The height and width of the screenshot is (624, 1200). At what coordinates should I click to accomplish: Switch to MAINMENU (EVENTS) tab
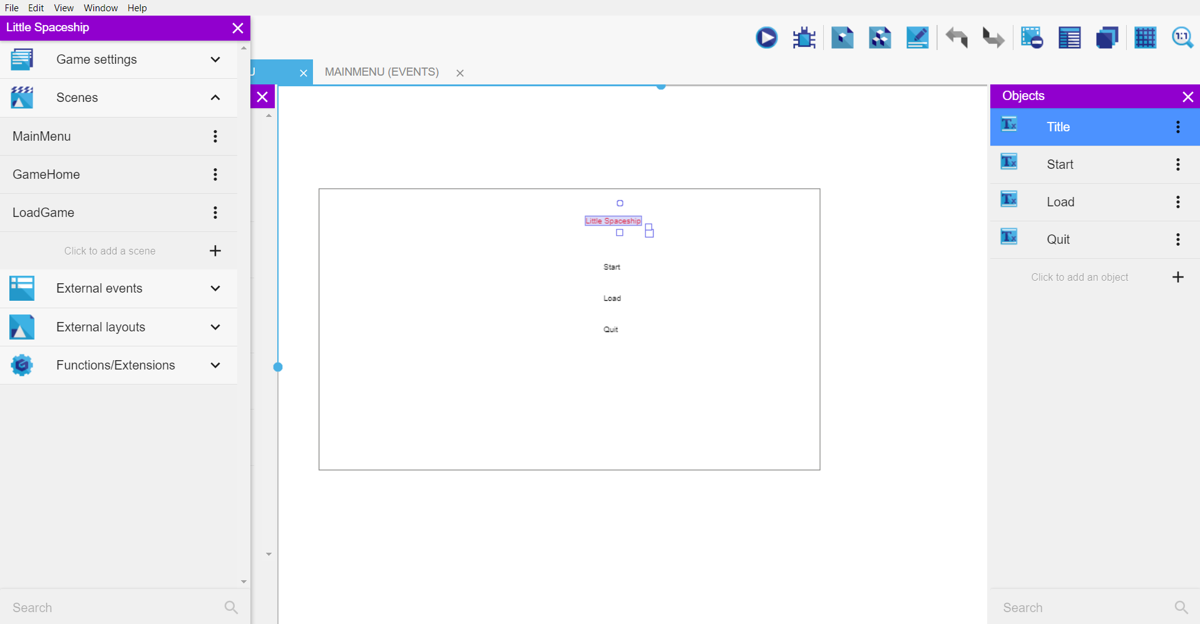point(382,72)
